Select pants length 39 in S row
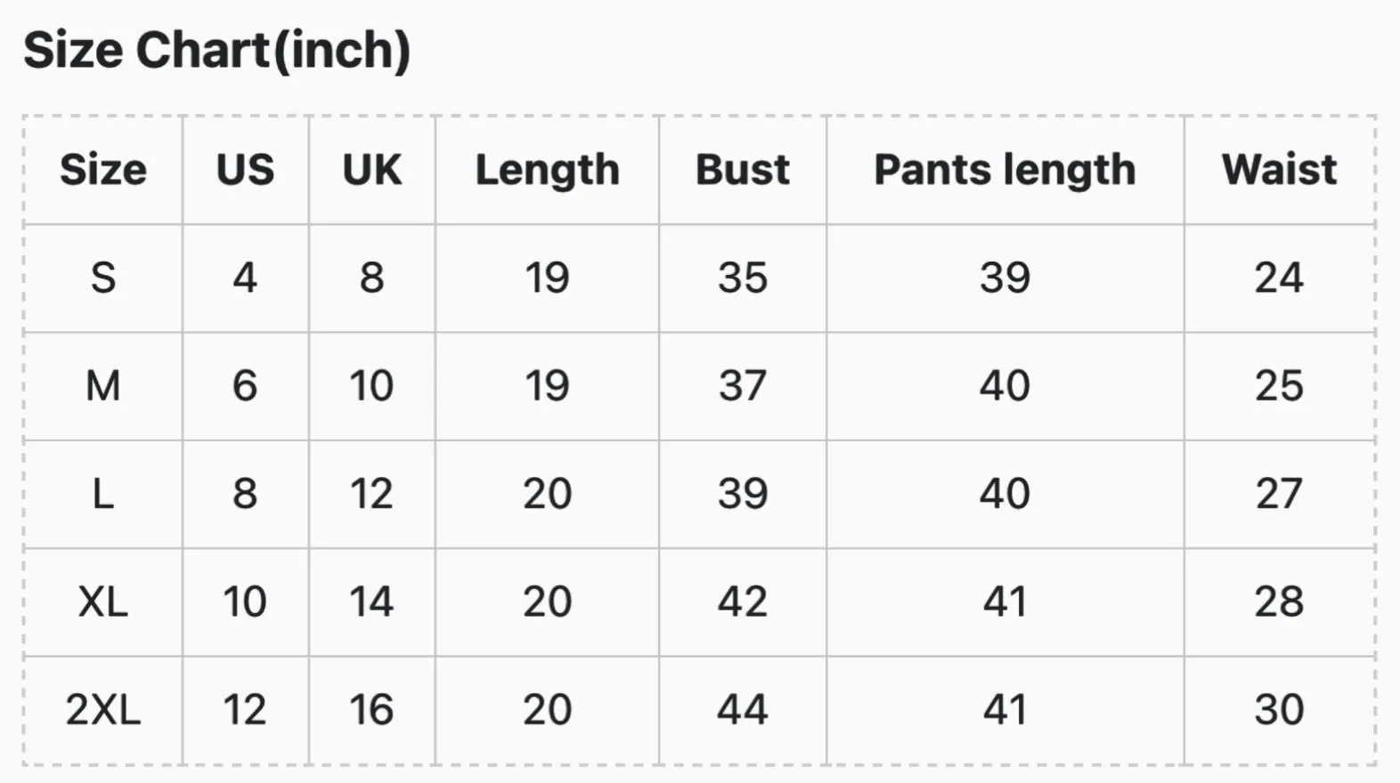The height and width of the screenshot is (783, 1400). tap(1005, 278)
